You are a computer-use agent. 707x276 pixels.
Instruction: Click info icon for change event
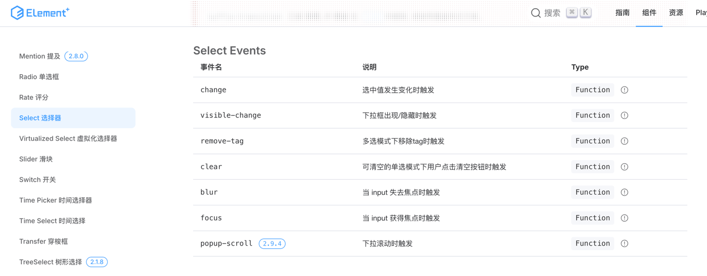tap(624, 90)
